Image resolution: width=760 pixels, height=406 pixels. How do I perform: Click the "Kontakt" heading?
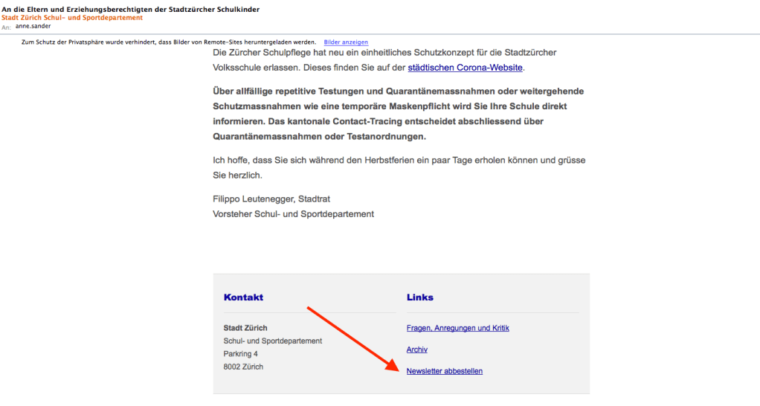point(243,297)
